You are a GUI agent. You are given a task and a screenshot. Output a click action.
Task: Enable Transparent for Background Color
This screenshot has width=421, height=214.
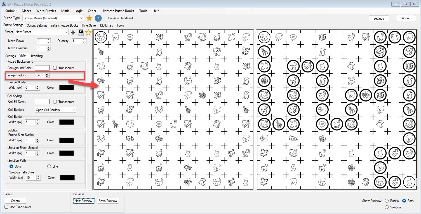point(55,68)
